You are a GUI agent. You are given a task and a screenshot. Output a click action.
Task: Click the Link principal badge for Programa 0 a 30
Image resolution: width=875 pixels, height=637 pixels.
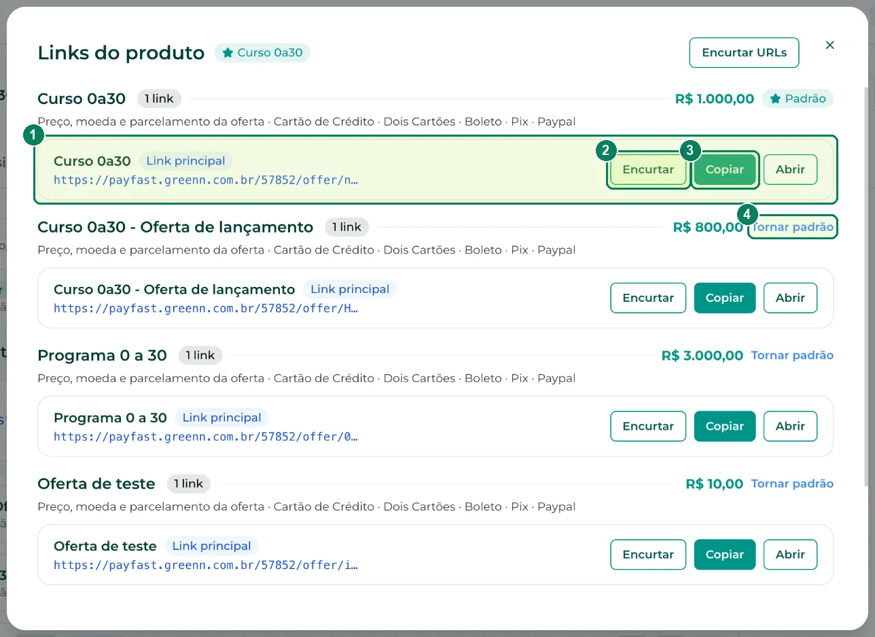222,417
